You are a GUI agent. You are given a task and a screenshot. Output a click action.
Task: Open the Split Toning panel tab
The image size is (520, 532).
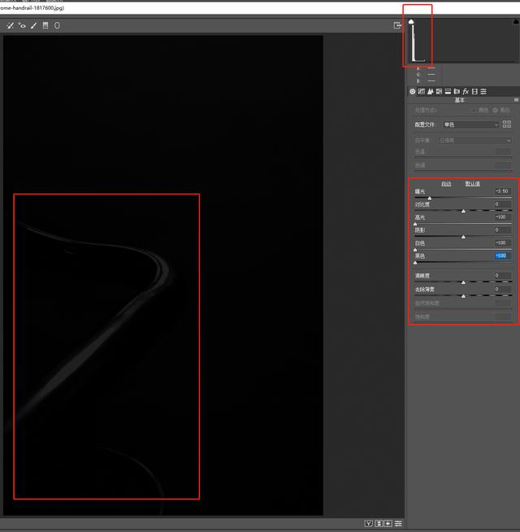pos(448,91)
